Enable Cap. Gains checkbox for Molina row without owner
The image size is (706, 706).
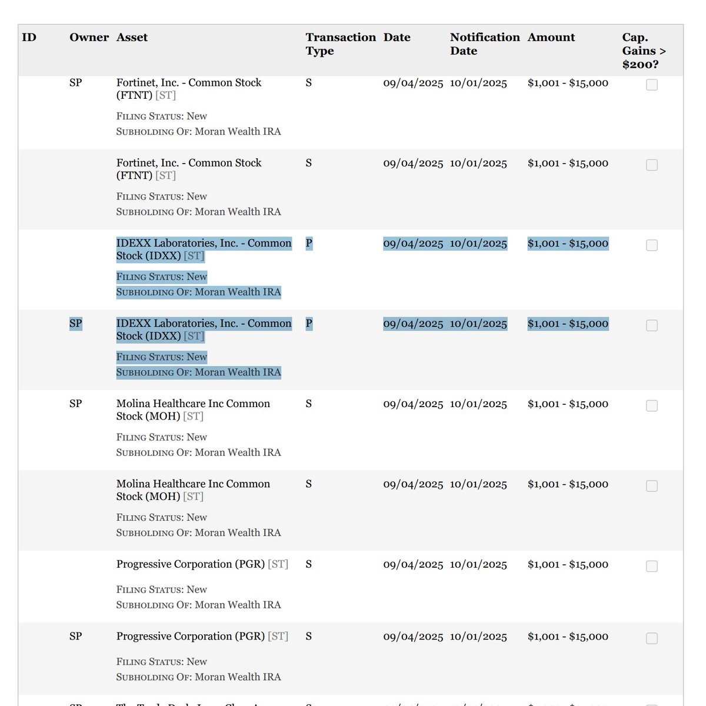click(x=651, y=486)
